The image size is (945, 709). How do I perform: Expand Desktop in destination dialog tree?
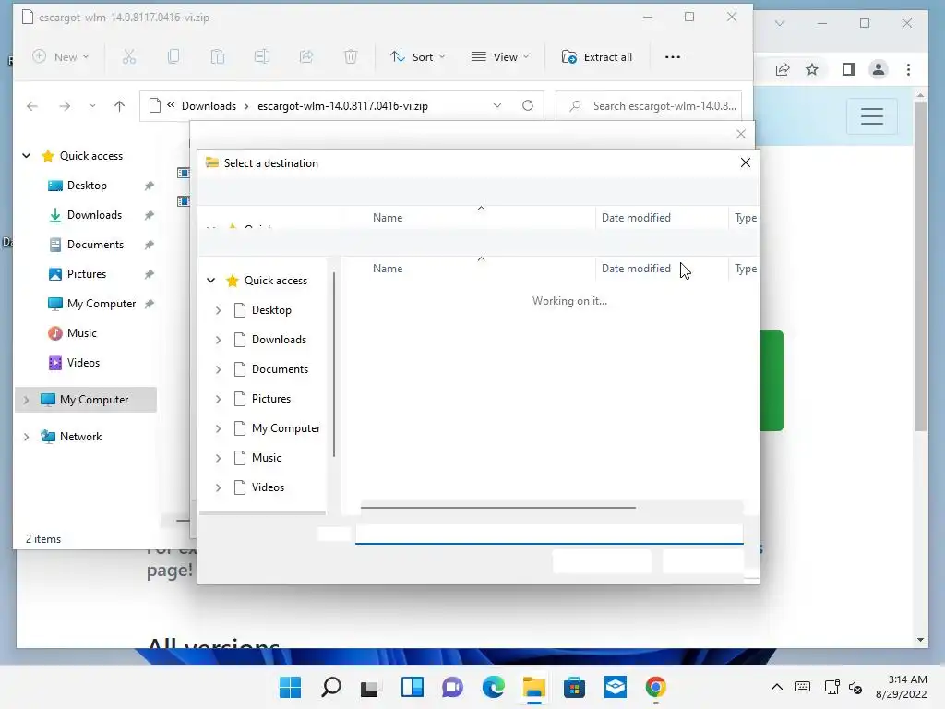(x=218, y=310)
